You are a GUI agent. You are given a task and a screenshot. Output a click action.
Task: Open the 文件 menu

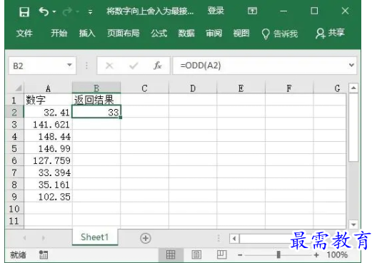[x=24, y=33]
